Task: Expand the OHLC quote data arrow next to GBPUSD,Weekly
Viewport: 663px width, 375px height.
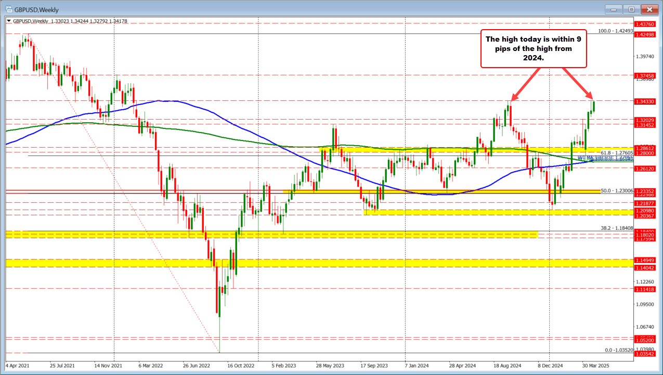Action: 9,21
